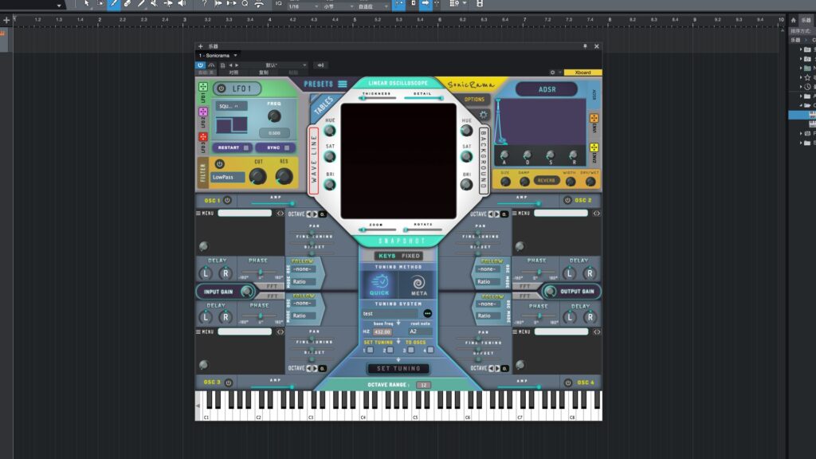Click OSC 4 waveform code brackets icon
This screenshot has width=816, height=459.
[597, 332]
